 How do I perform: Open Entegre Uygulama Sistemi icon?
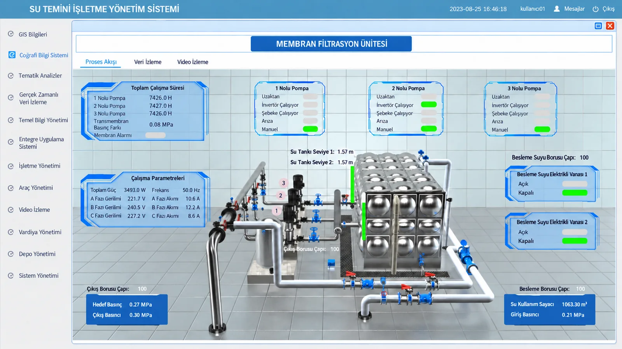tap(11, 142)
